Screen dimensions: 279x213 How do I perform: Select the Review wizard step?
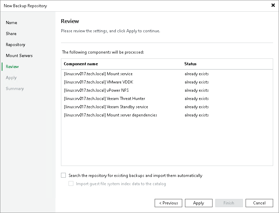tap(12, 67)
